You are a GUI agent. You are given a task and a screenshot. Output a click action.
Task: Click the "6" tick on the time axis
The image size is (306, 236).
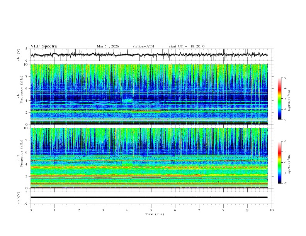pyautogui.click(x=175, y=210)
